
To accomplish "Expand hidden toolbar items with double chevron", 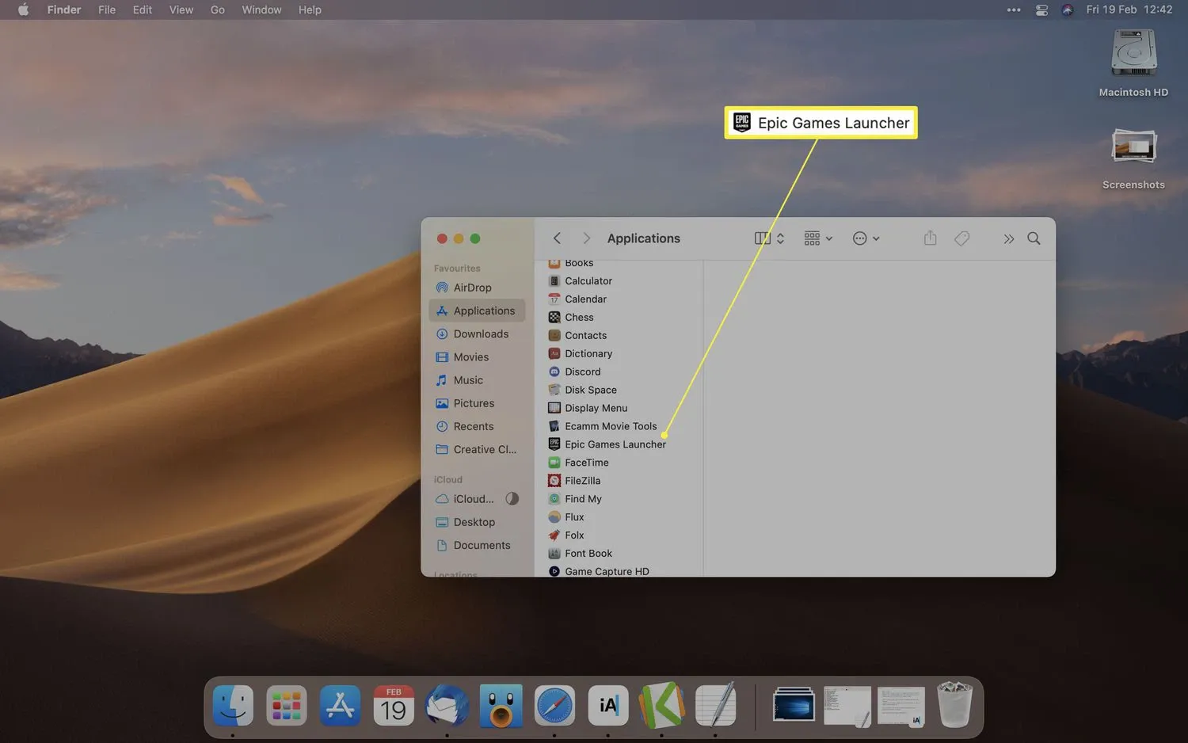I will 1008,238.
